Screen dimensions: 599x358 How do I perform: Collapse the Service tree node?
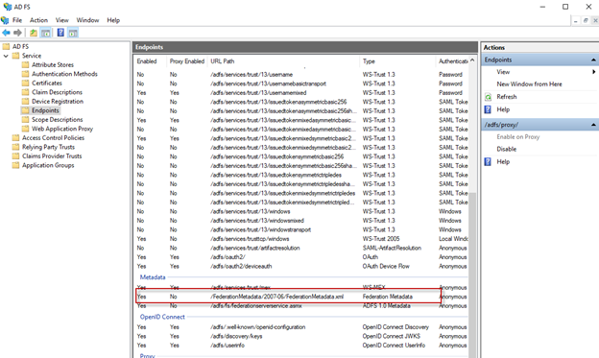[6, 56]
